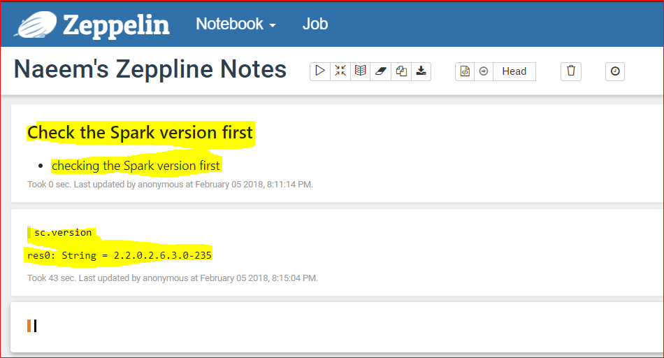This screenshot has width=664, height=358.
Task: Open the Job menu item
Action: 315,24
